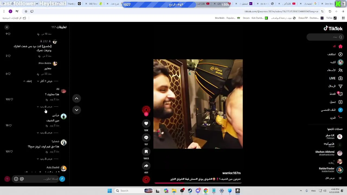This screenshot has width=347, height=195.
Task: Click the TikTok logo
Action: 333,28
